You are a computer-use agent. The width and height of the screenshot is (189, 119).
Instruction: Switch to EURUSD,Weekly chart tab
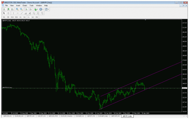click(67, 116)
